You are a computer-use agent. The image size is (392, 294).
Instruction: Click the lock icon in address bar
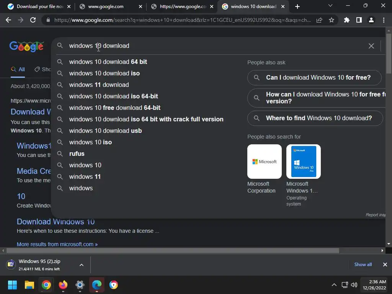point(48,20)
